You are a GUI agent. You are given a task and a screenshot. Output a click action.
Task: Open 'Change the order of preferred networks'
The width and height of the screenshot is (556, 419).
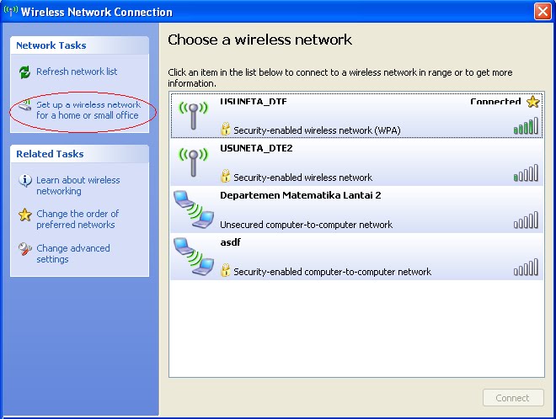pyautogui.click(x=78, y=220)
